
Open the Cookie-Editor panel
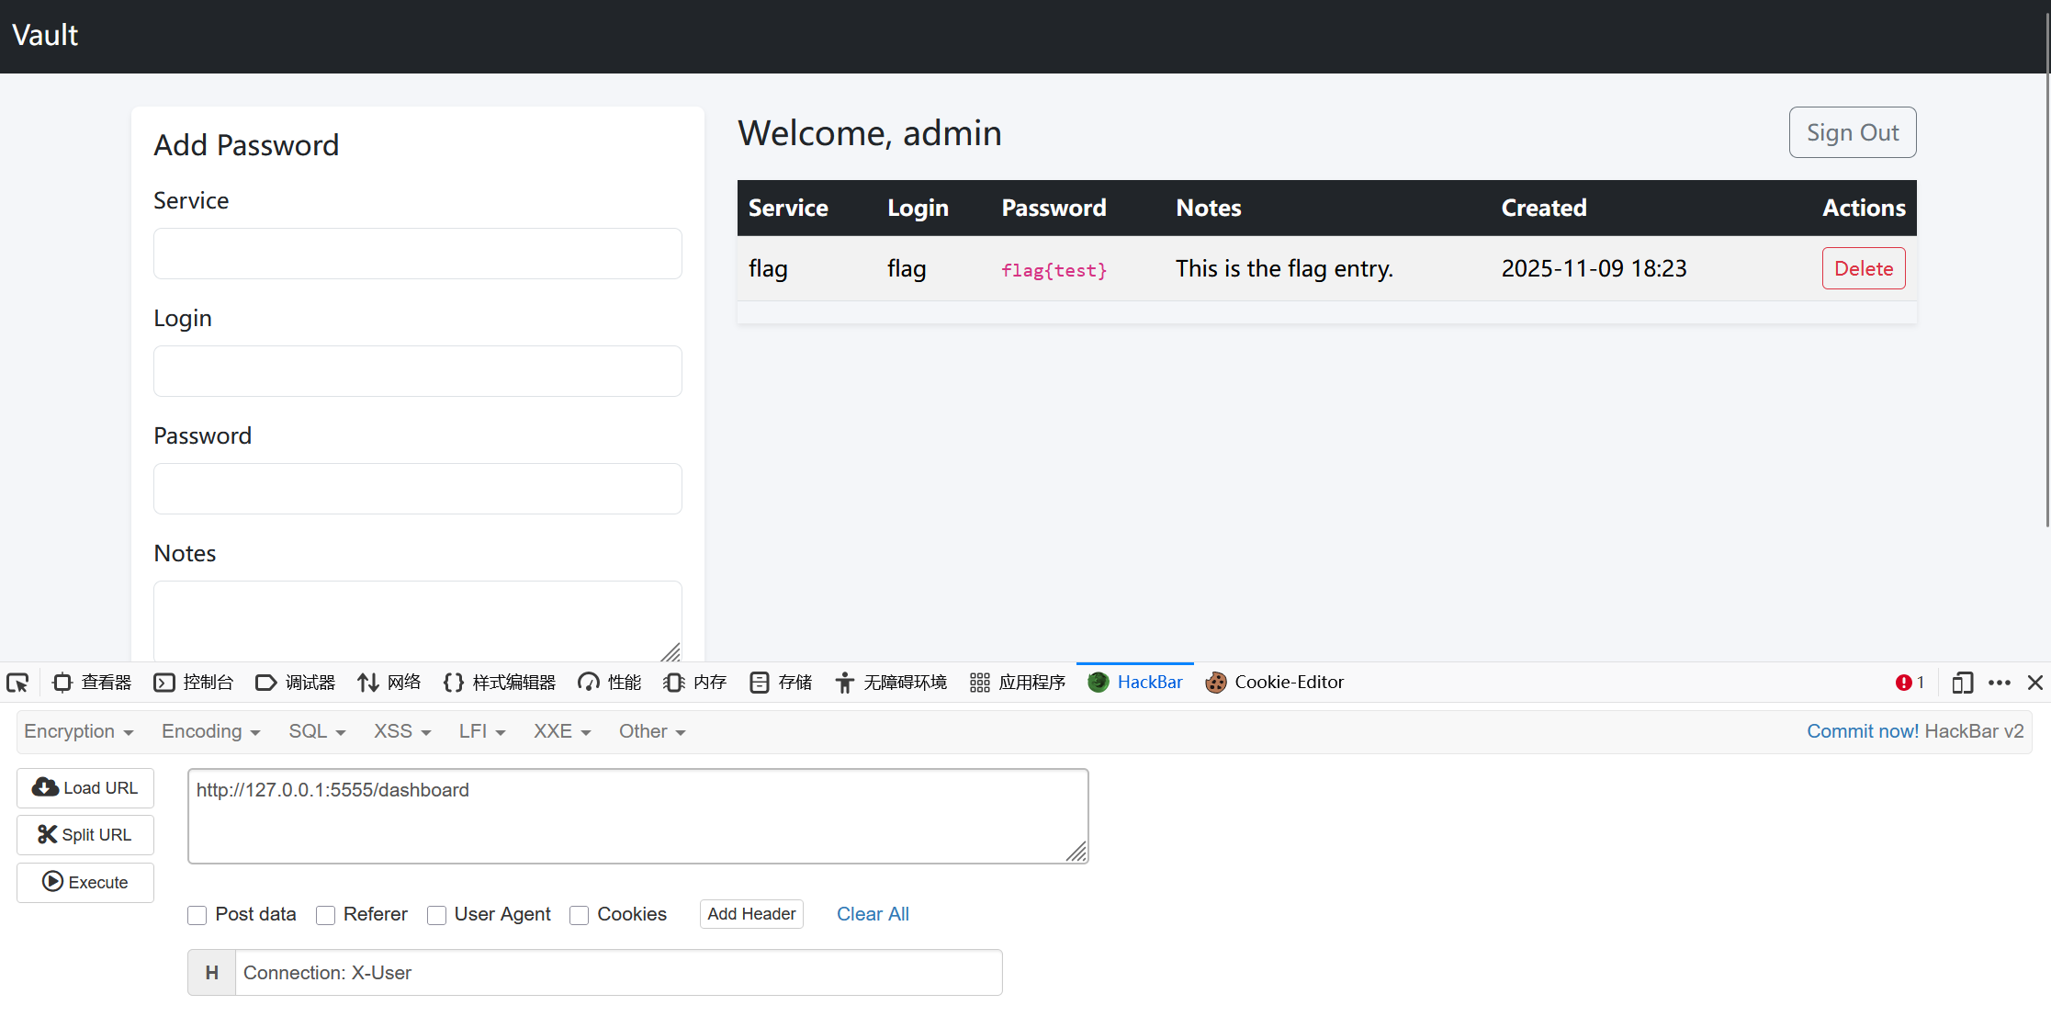tap(1275, 683)
